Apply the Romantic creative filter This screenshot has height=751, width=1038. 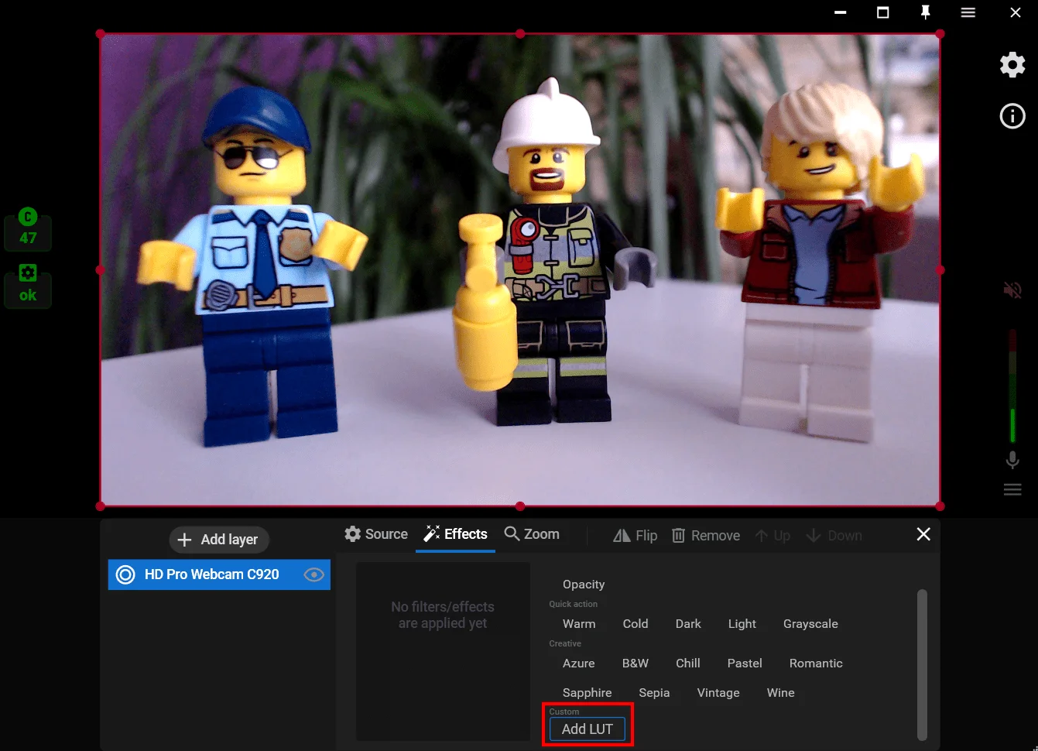coord(816,664)
